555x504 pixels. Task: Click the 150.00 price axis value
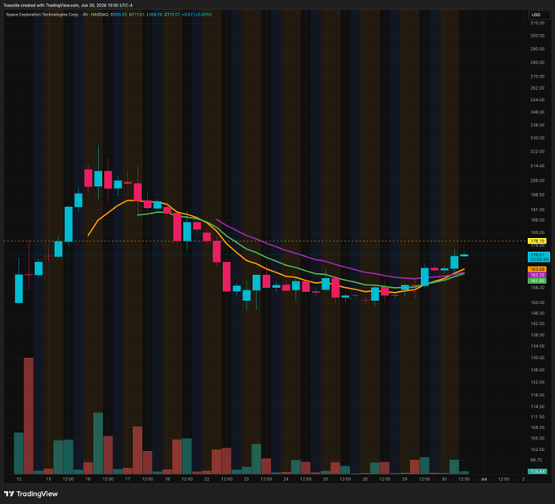click(x=537, y=303)
